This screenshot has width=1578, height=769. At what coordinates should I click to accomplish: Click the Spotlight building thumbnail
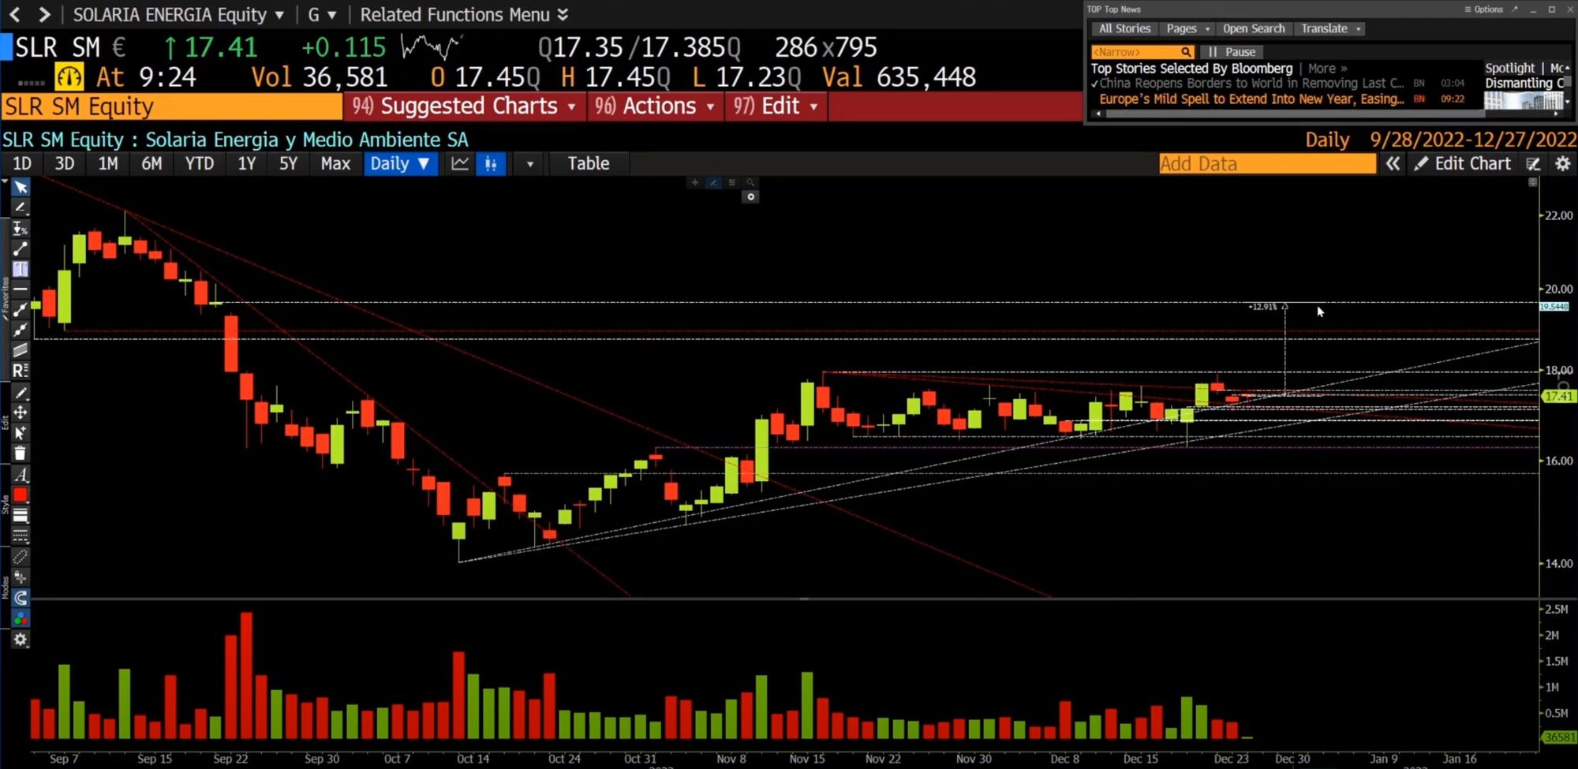(1524, 101)
